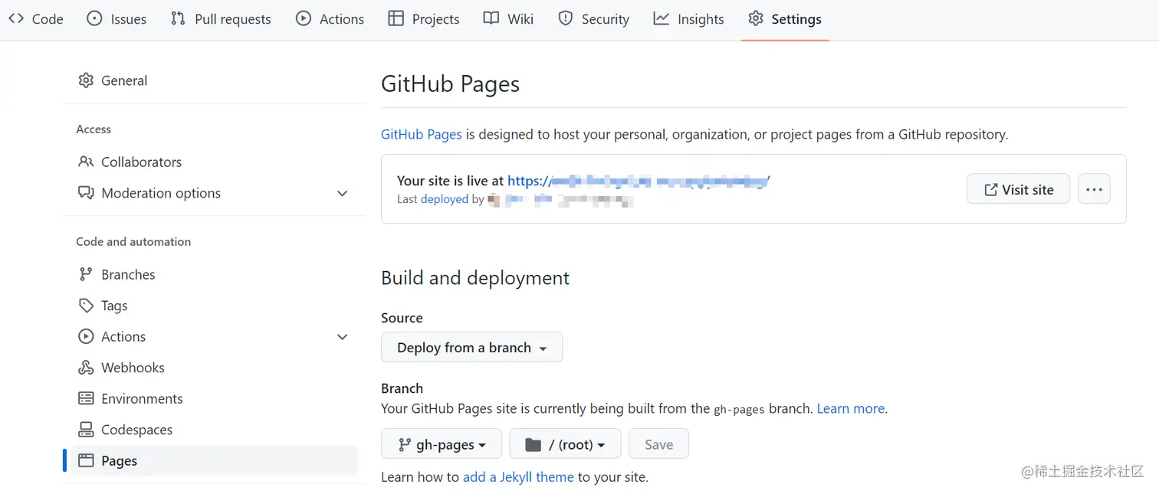Viewport: 1159px width, 494px height.
Task: Open Collaborators settings
Action: tap(213, 162)
